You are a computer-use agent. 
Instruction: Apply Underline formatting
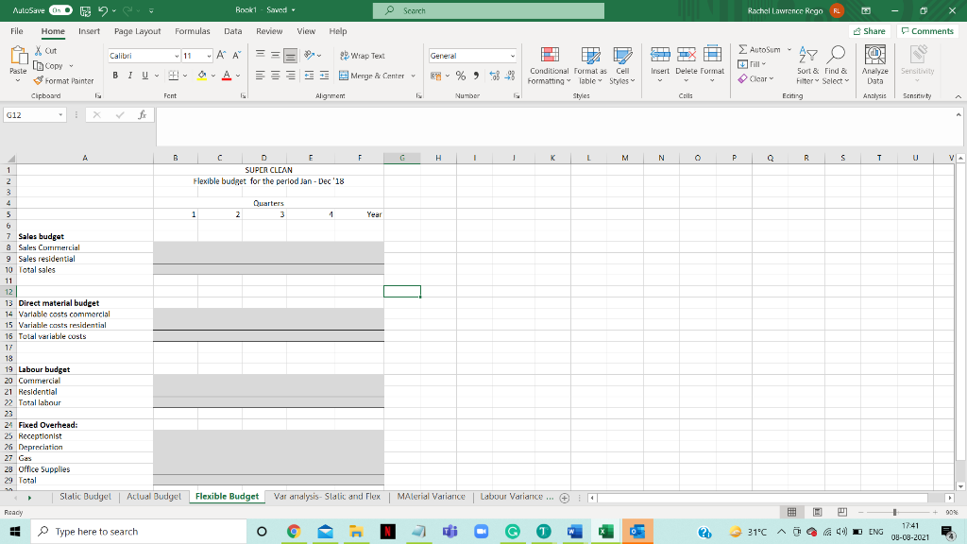tap(144, 76)
